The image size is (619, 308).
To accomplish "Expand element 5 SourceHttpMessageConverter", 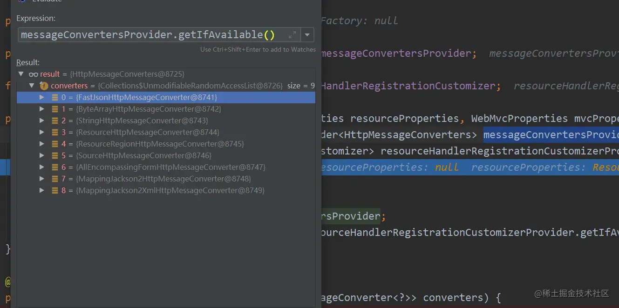I will click(42, 155).
